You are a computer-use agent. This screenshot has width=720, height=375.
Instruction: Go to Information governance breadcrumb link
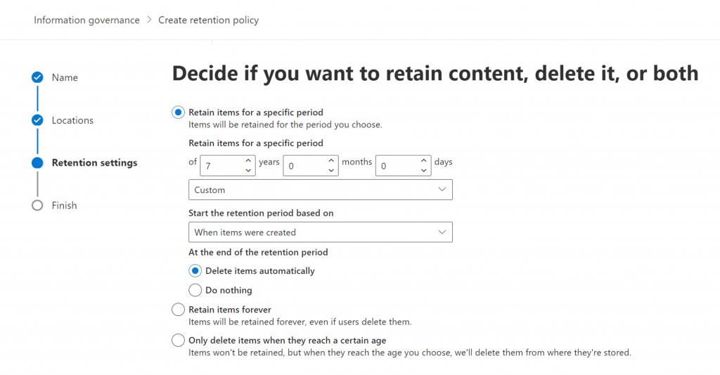(86, 20)
